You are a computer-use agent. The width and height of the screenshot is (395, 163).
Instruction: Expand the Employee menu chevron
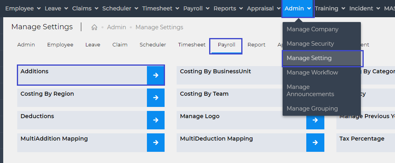pos(39,8)
